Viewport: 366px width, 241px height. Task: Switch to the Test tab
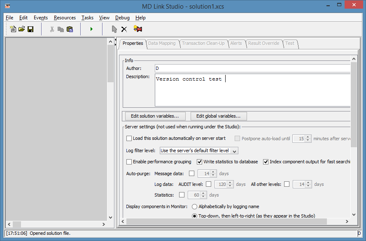coord(290,43)
